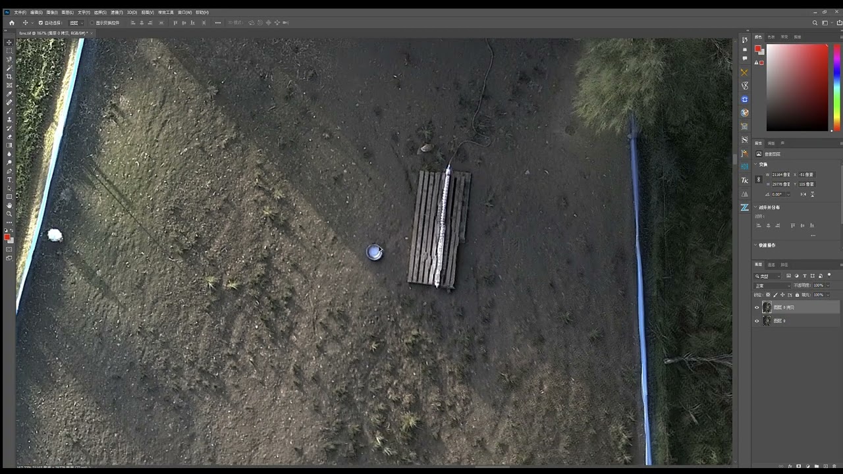Toggle lock transparent pixels icon
The width and height of the screenshot is (843, 474).
pyautogui.click(x=768, y=295)
